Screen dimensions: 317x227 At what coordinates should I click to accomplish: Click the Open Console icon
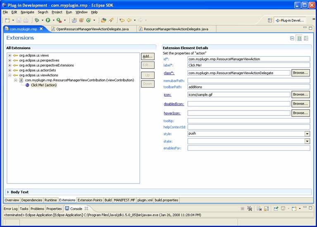[x=294, y=208]
